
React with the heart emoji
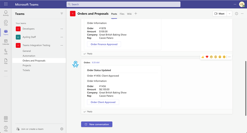(207, 57)
